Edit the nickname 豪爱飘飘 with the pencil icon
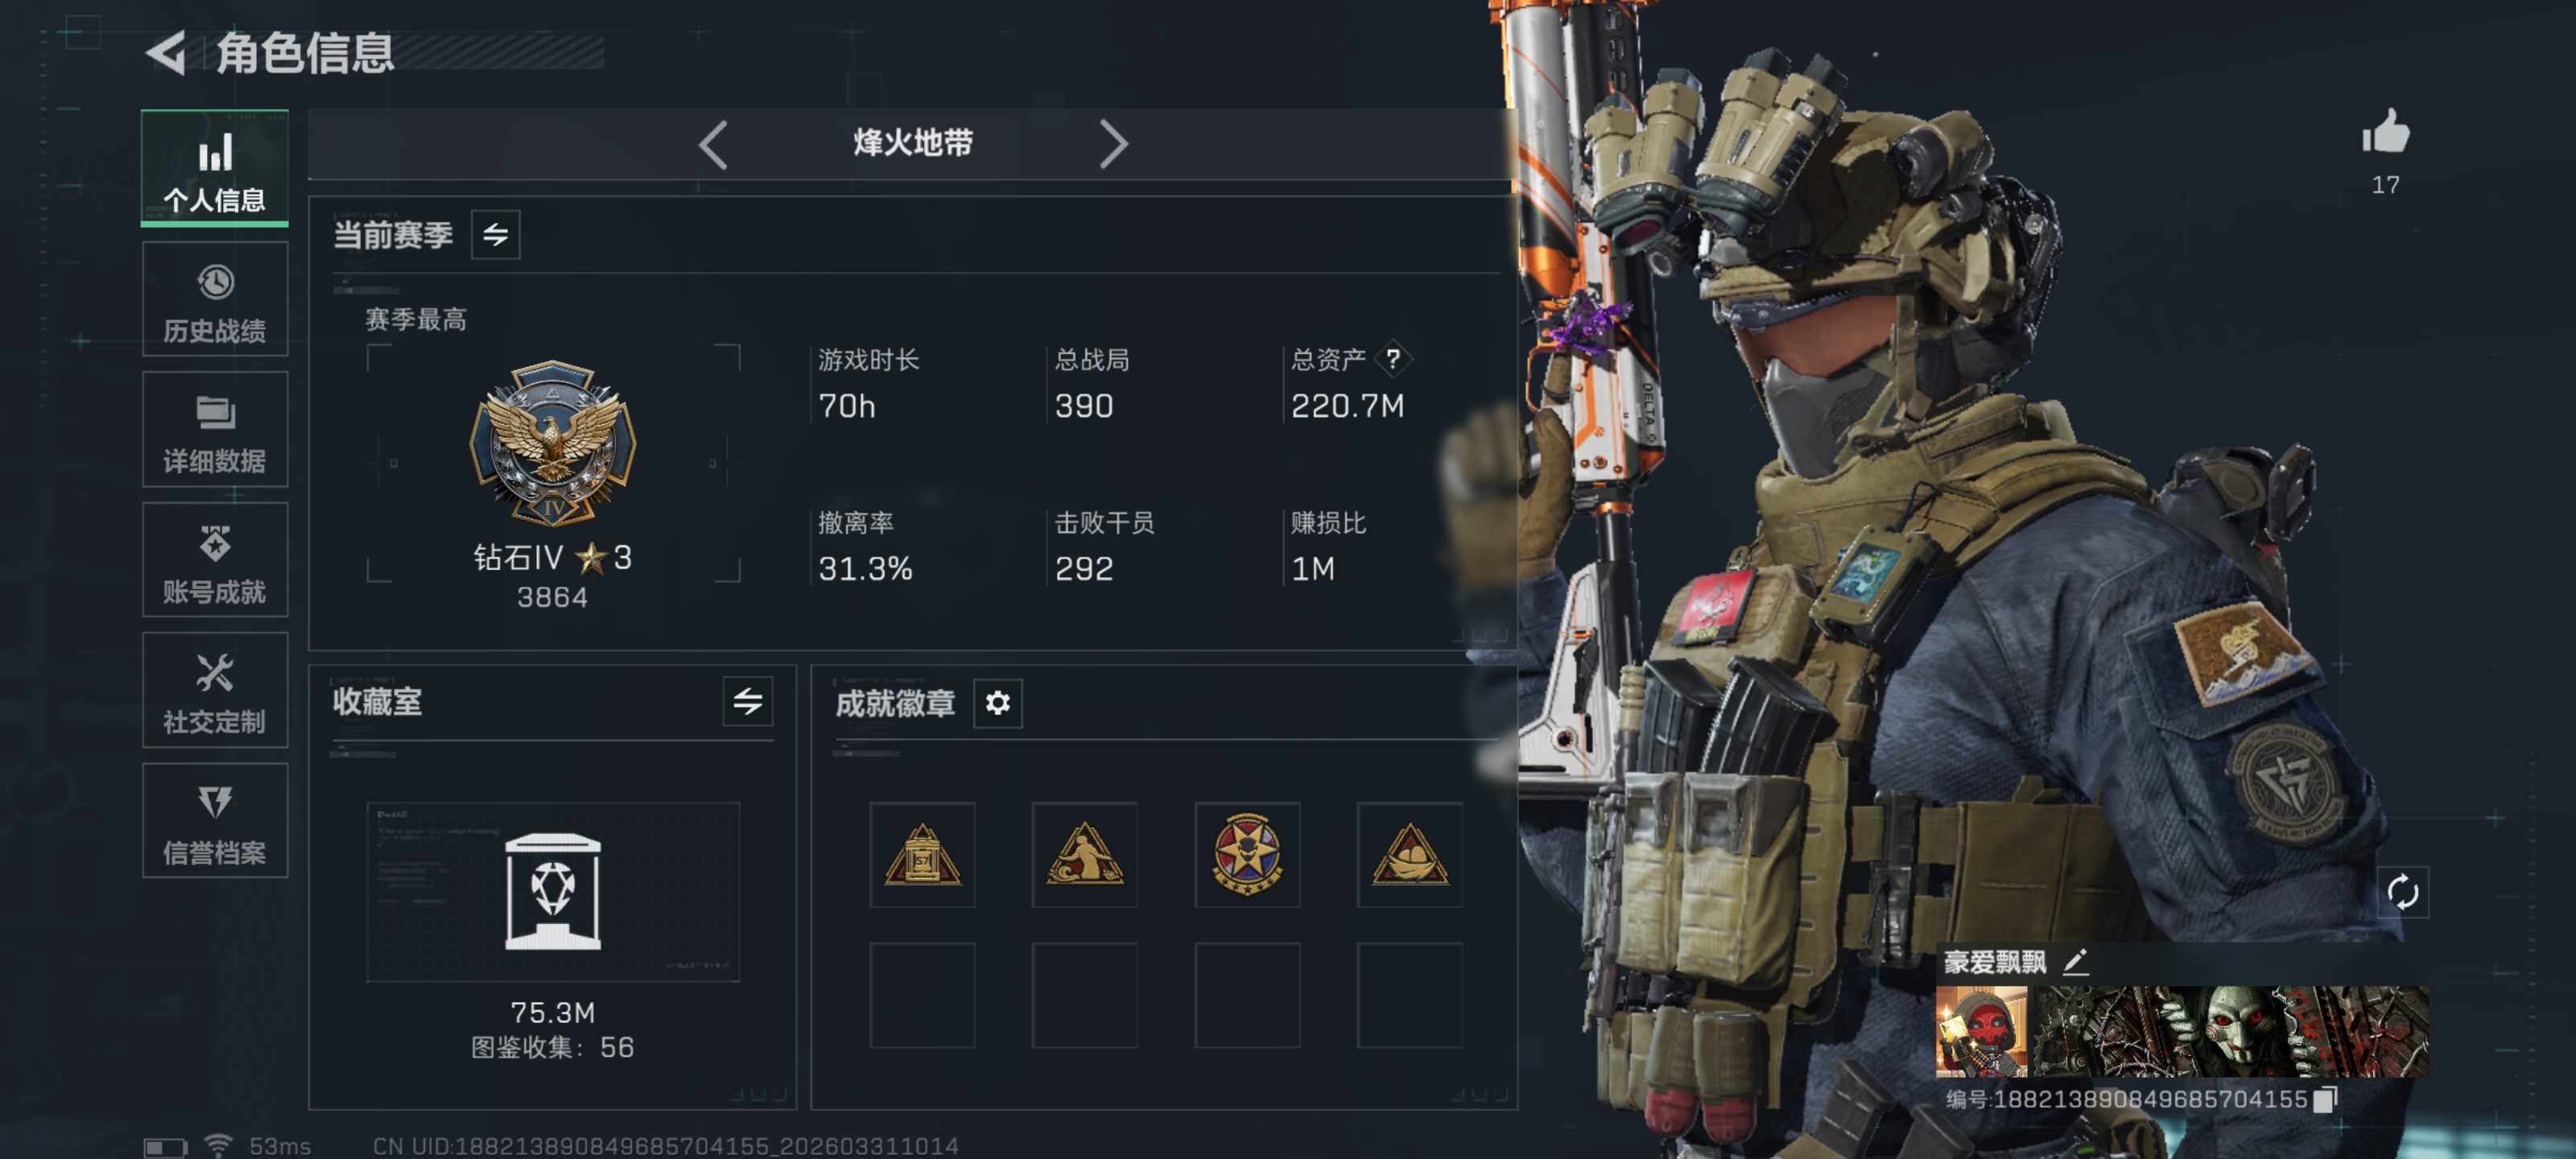Viewport: 2576px width, 1159px height. [2075, 961]
